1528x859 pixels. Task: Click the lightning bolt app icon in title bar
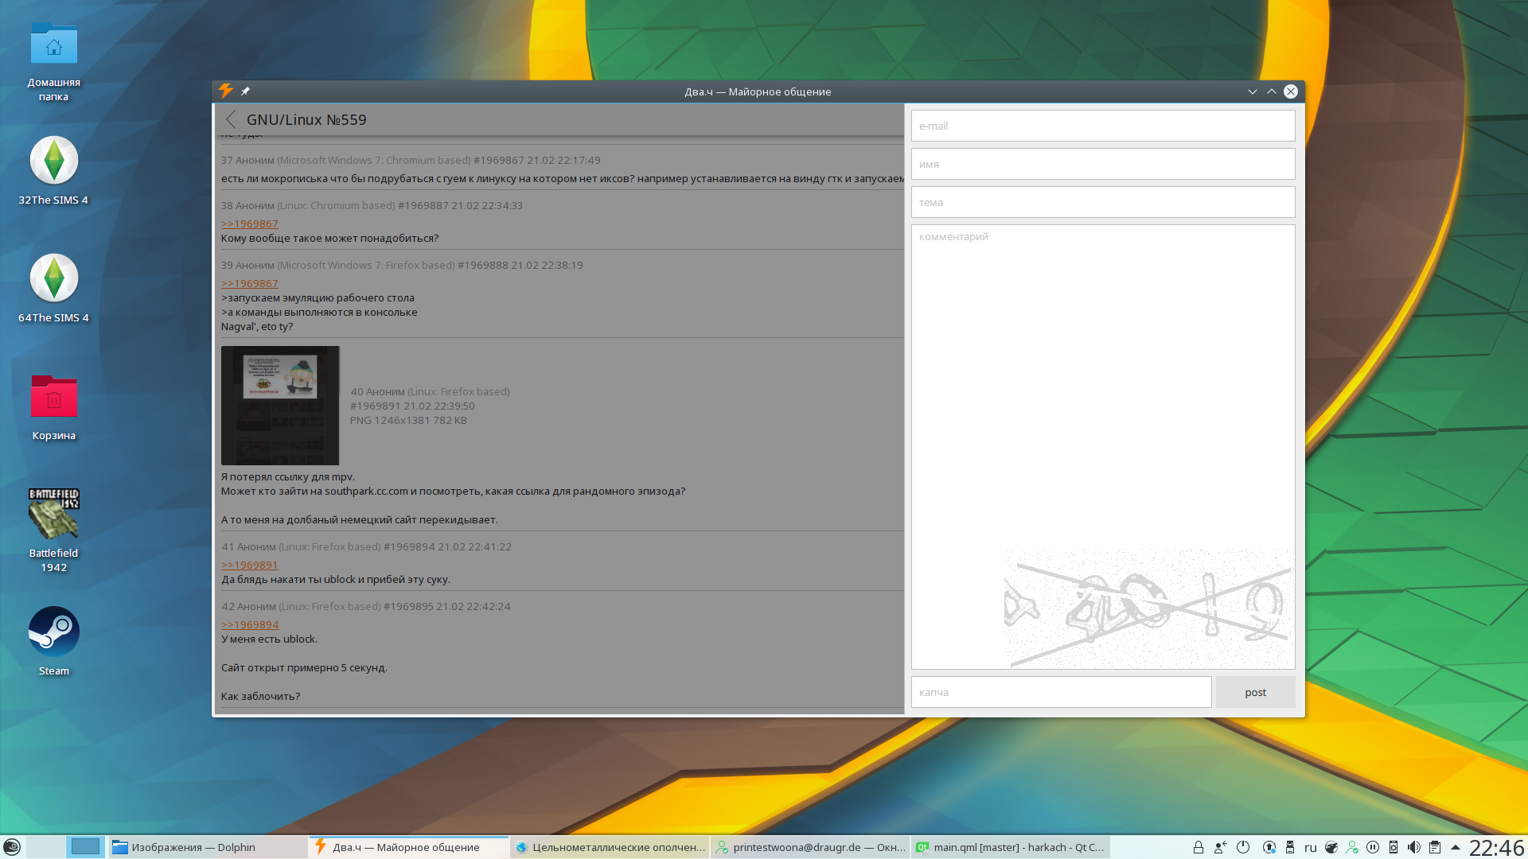coord(225,91)
